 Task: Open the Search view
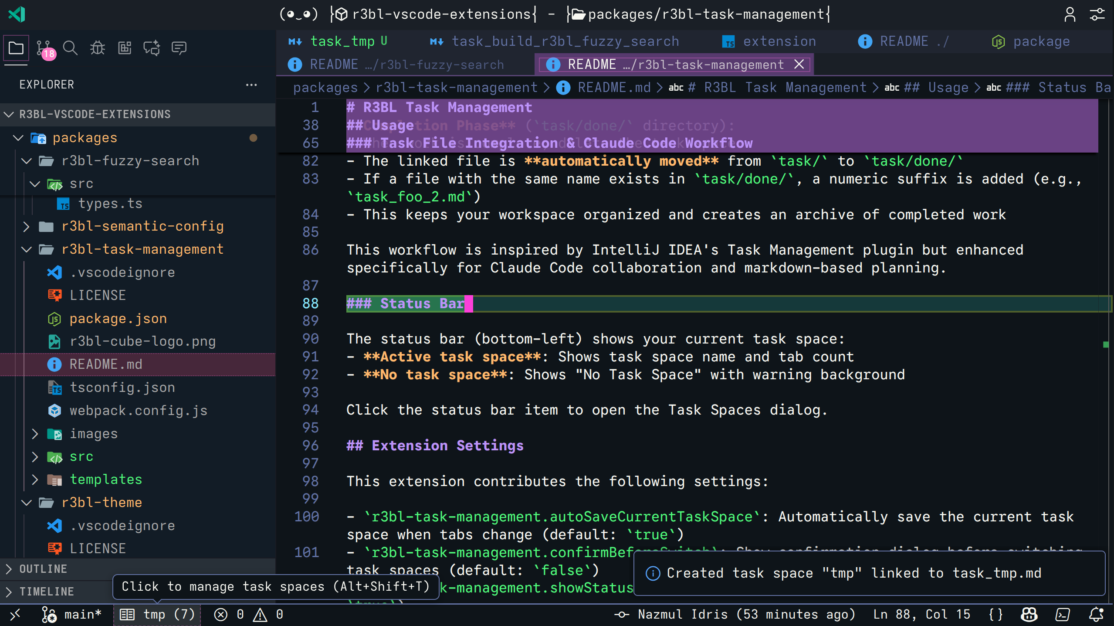point(70,47)
